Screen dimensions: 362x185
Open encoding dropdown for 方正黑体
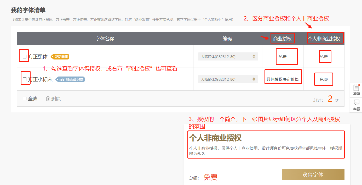[228, 56]
